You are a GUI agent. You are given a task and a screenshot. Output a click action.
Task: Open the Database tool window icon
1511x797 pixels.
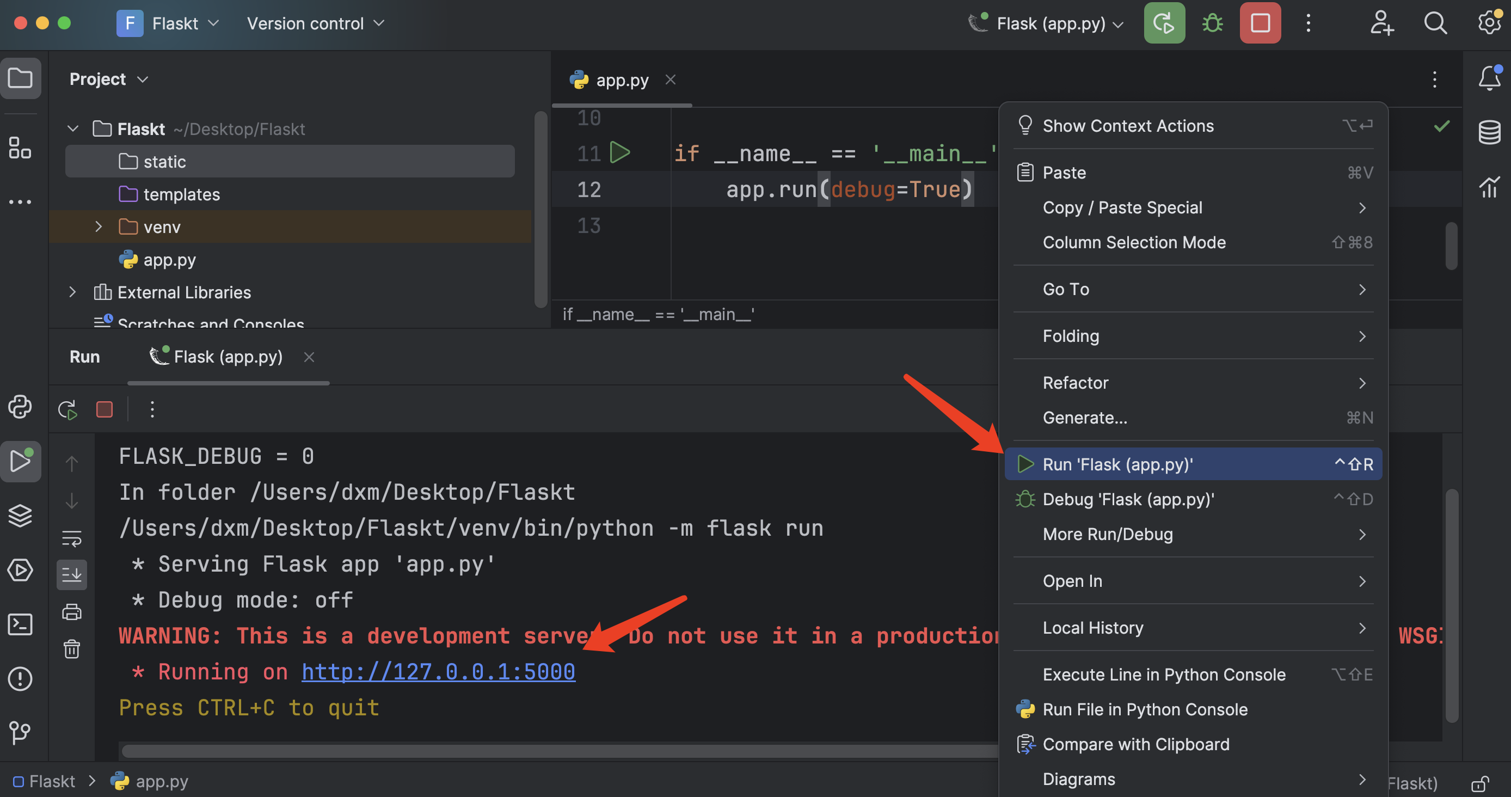pos(1489,132)
